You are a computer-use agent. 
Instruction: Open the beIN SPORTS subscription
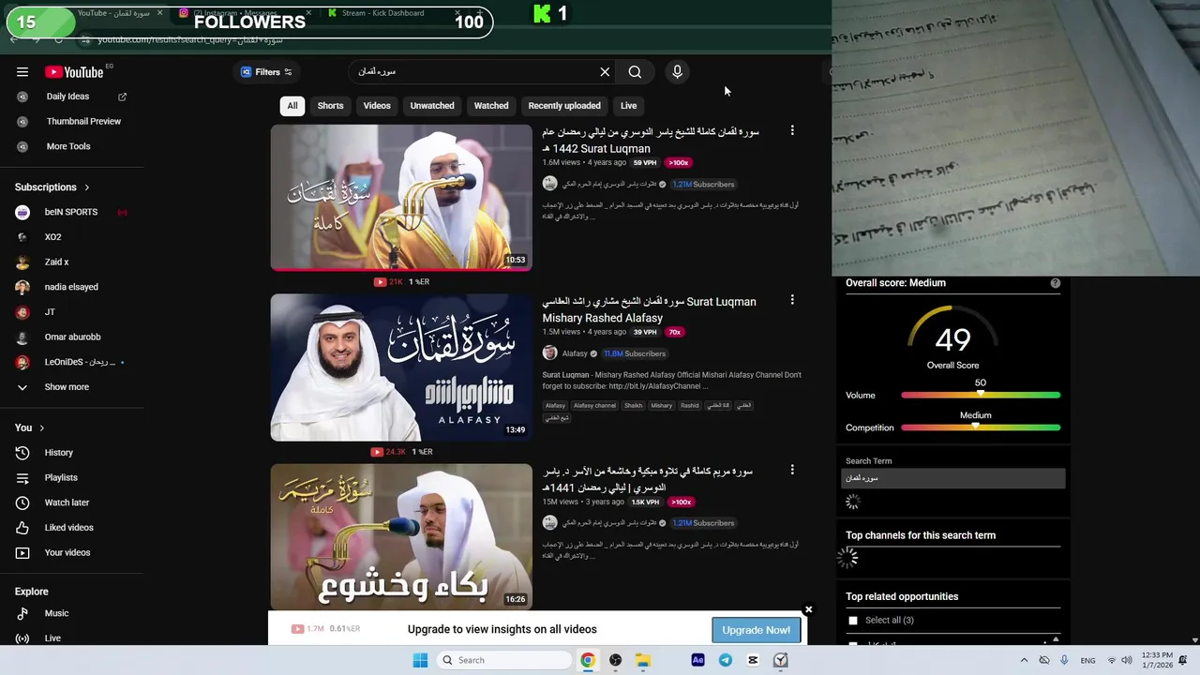coord(71,212)
